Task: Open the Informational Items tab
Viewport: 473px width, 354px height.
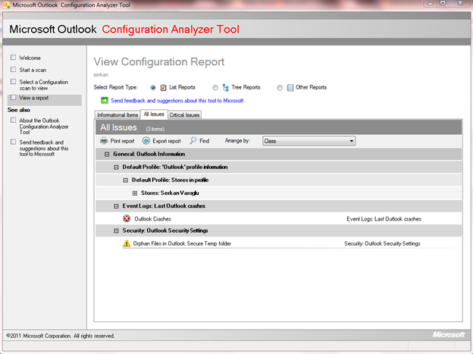Action: tap(117, 115)
